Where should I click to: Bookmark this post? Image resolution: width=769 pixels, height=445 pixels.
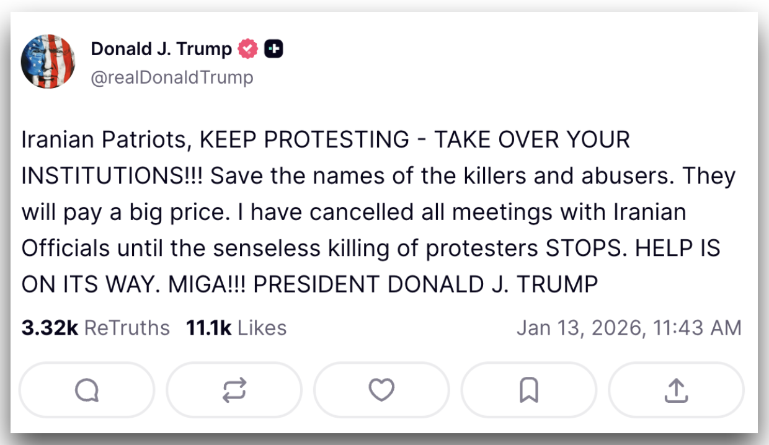point(528,390)
